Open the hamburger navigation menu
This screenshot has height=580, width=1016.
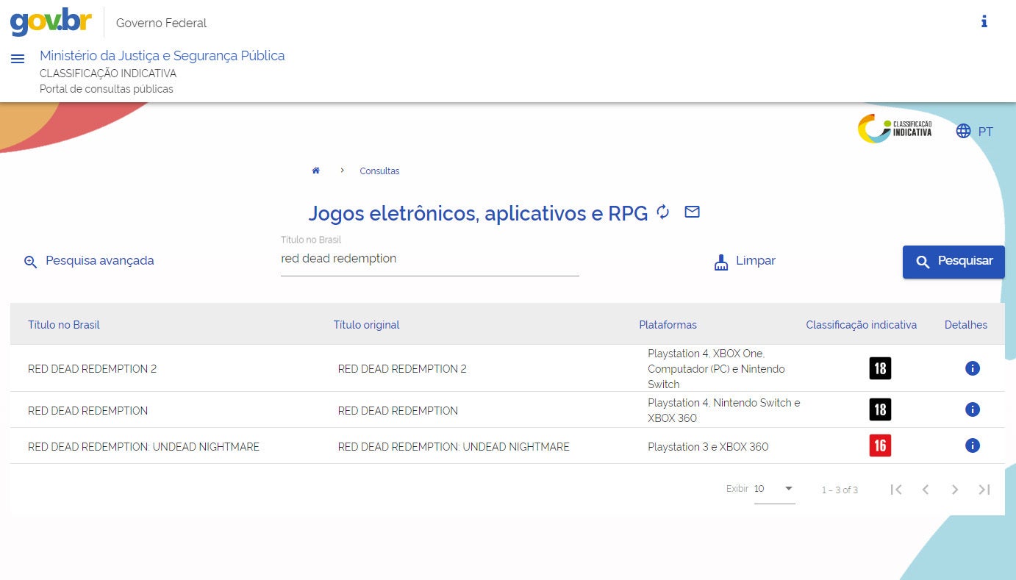coord(18,59)
